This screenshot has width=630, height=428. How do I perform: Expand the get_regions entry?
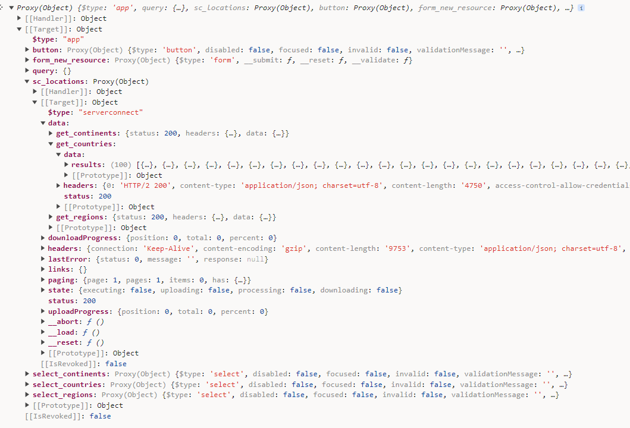(51, 218)
